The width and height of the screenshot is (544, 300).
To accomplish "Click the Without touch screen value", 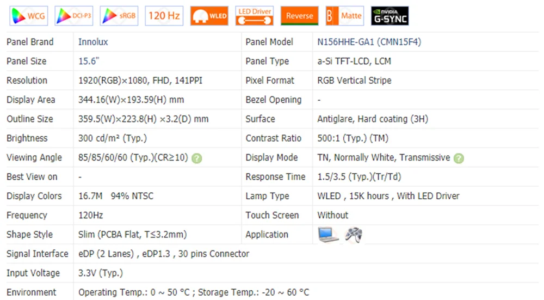I will [332, 215].
